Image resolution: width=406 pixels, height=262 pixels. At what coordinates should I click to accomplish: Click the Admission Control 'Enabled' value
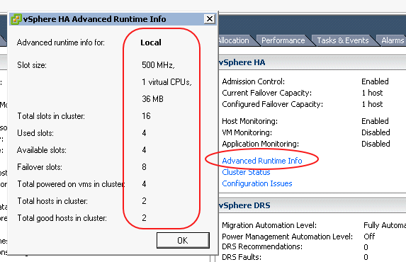[375, 81]
